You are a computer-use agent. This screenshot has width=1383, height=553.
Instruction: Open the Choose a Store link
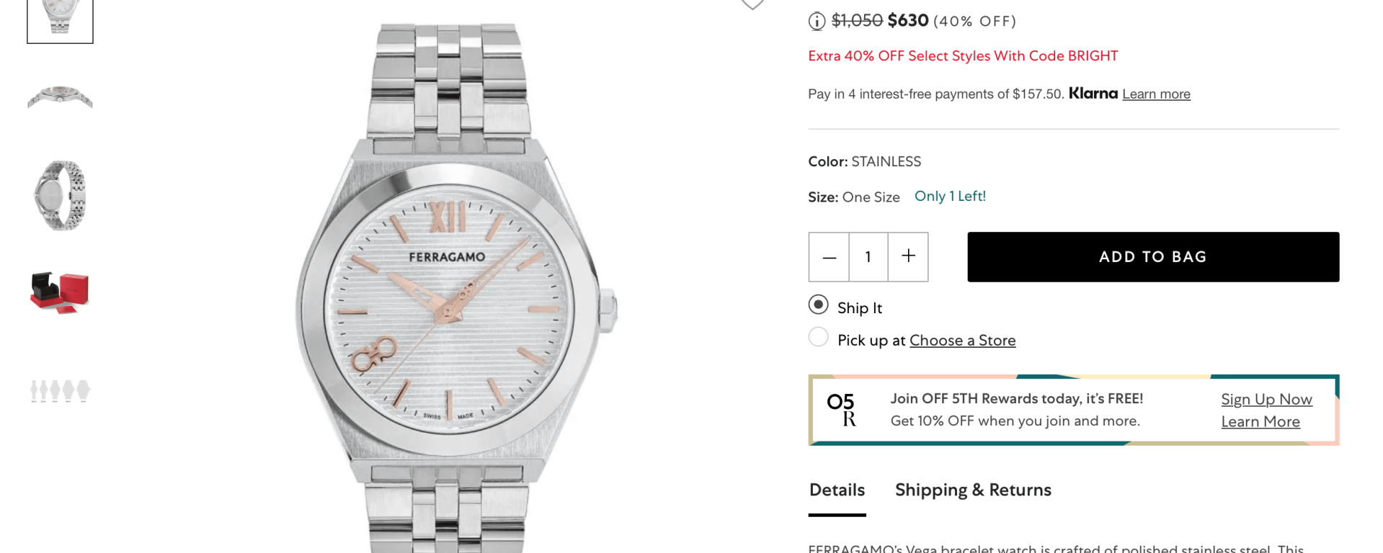tap(962, 341)
